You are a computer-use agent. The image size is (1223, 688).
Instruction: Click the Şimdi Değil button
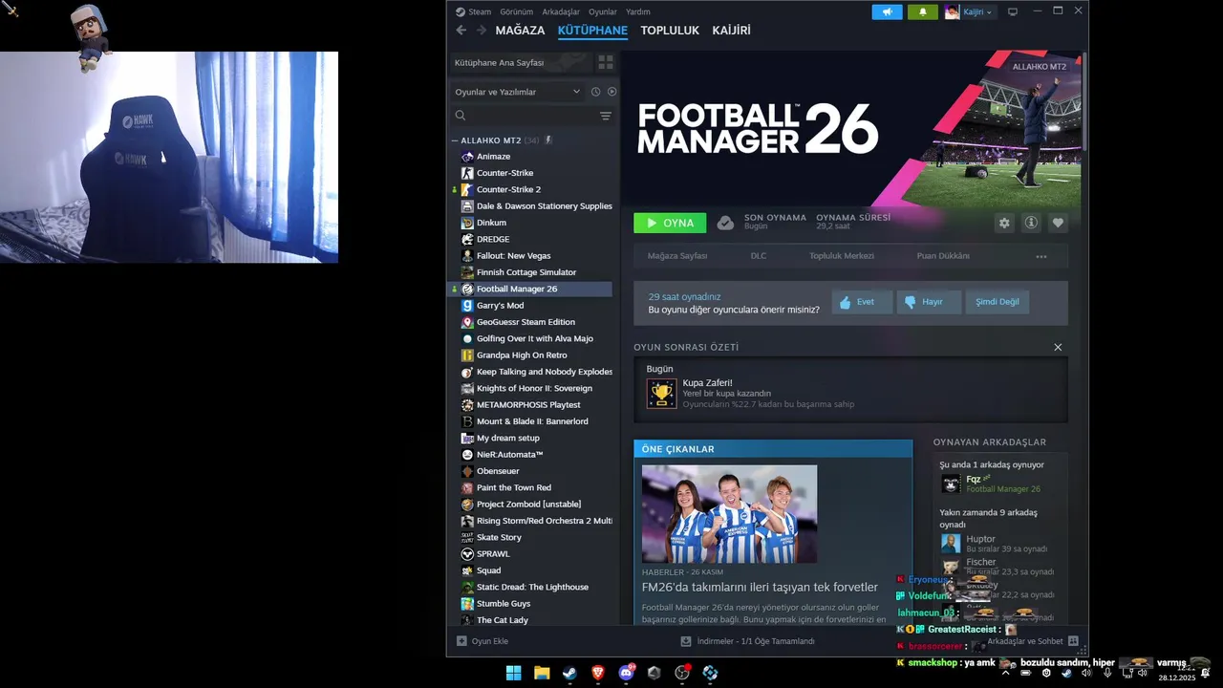[997, 302]
